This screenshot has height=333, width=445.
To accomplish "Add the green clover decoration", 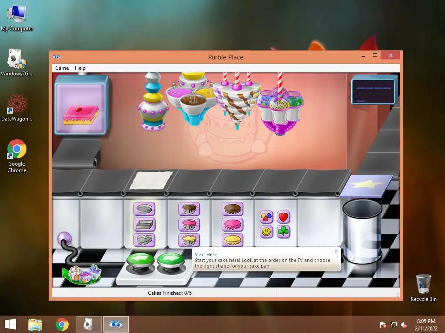I will click(x=283, y=232).
